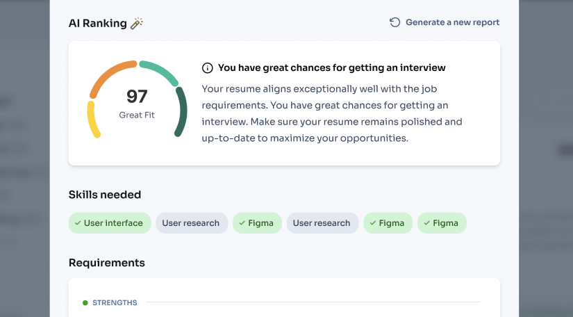Click the dark green gauge segment
Image resolution: width=573 pixels, height=317 pixels.
pos(182,111)
